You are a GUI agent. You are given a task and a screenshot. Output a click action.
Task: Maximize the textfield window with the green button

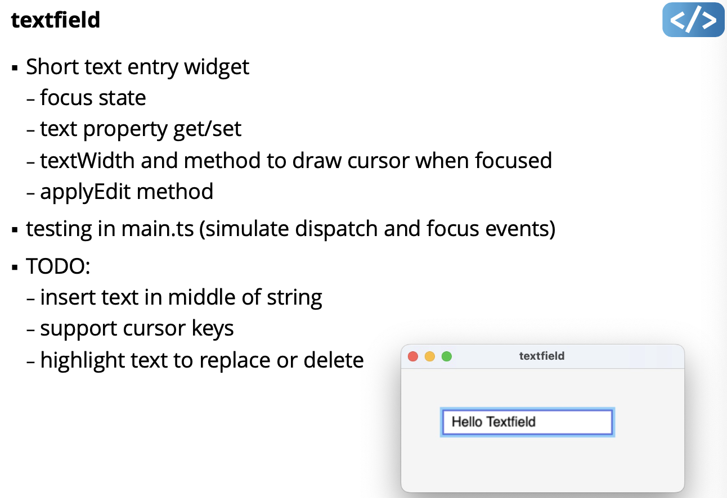(x=447, y=356)
